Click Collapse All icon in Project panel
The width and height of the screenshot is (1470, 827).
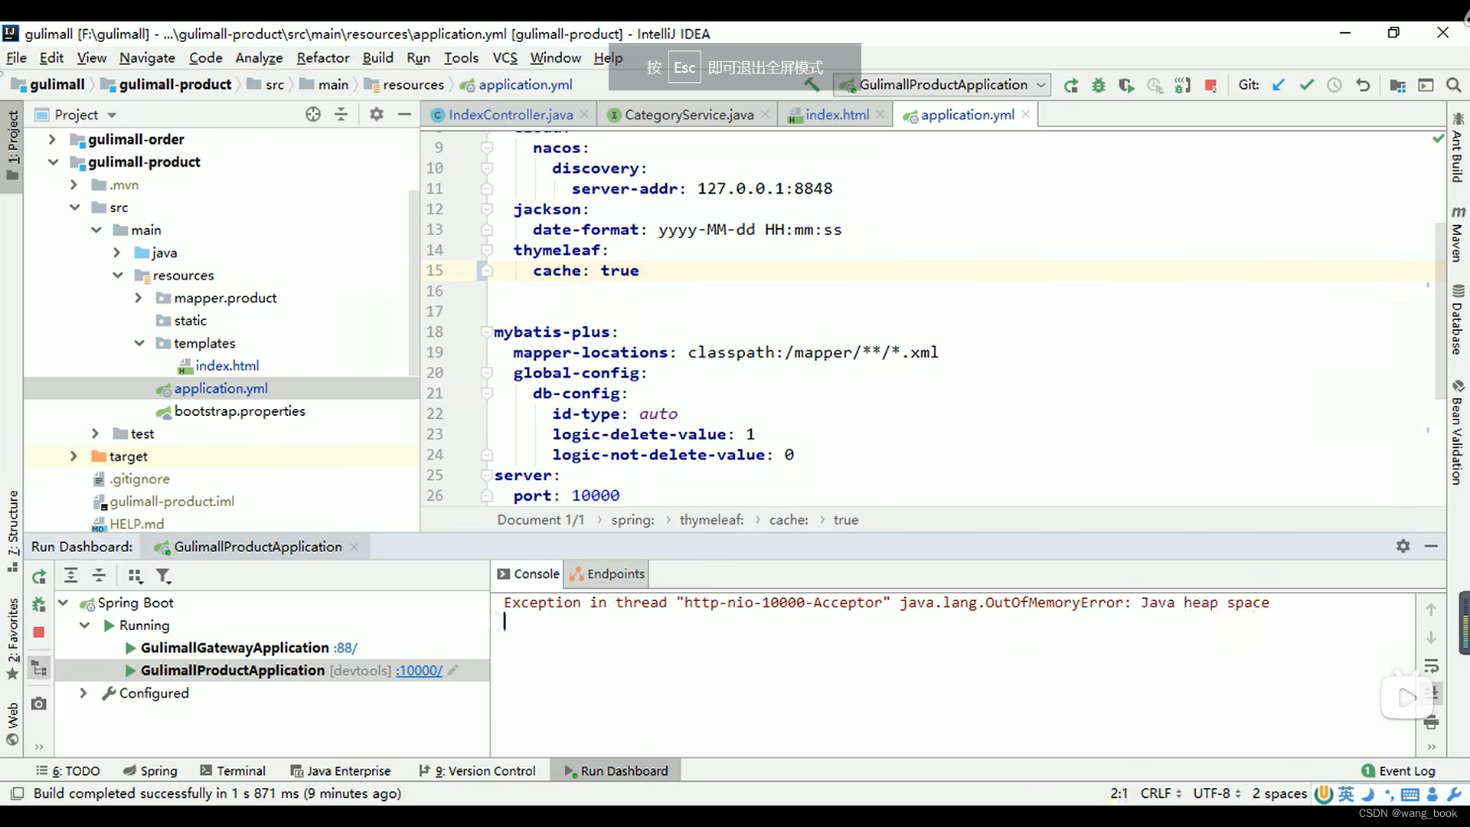(x=341, y=114)
